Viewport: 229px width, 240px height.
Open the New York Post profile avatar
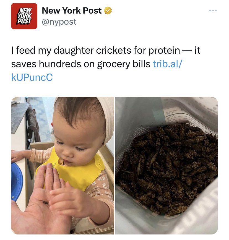(24, 16)
